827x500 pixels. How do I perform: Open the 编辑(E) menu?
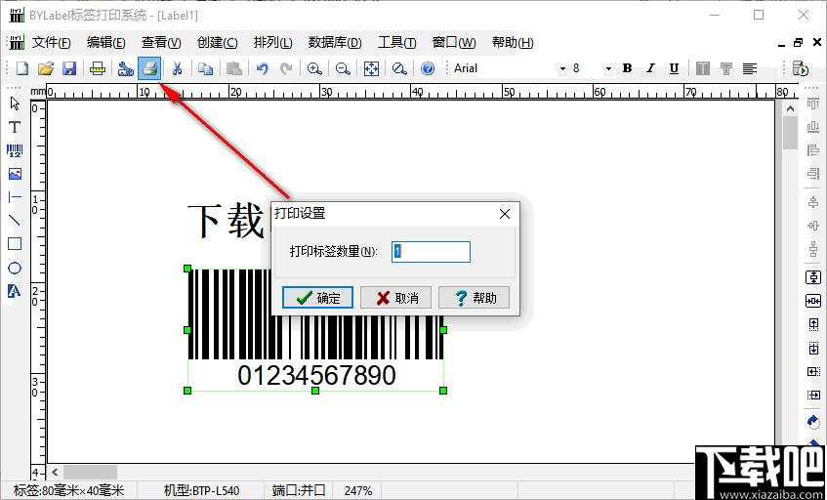106,43
